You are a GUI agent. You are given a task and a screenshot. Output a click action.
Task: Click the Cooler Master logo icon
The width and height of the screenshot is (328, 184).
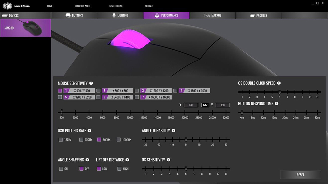(x=8, y=6)
